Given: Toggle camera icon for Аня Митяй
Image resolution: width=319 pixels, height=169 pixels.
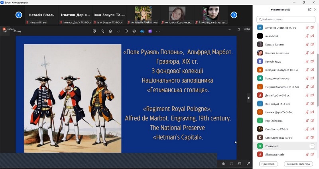Looking at the screenshot, I should coord(313,36).
